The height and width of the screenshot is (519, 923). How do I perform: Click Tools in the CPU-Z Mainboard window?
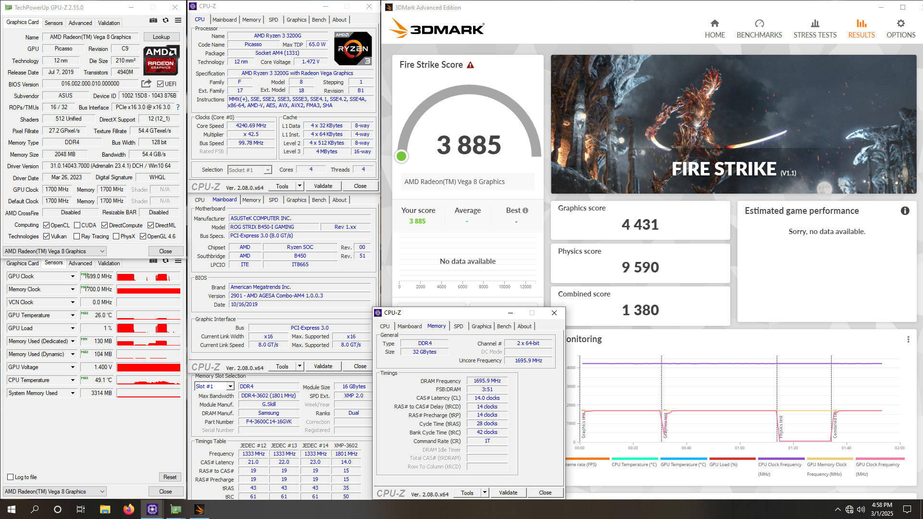click(282, 366)
